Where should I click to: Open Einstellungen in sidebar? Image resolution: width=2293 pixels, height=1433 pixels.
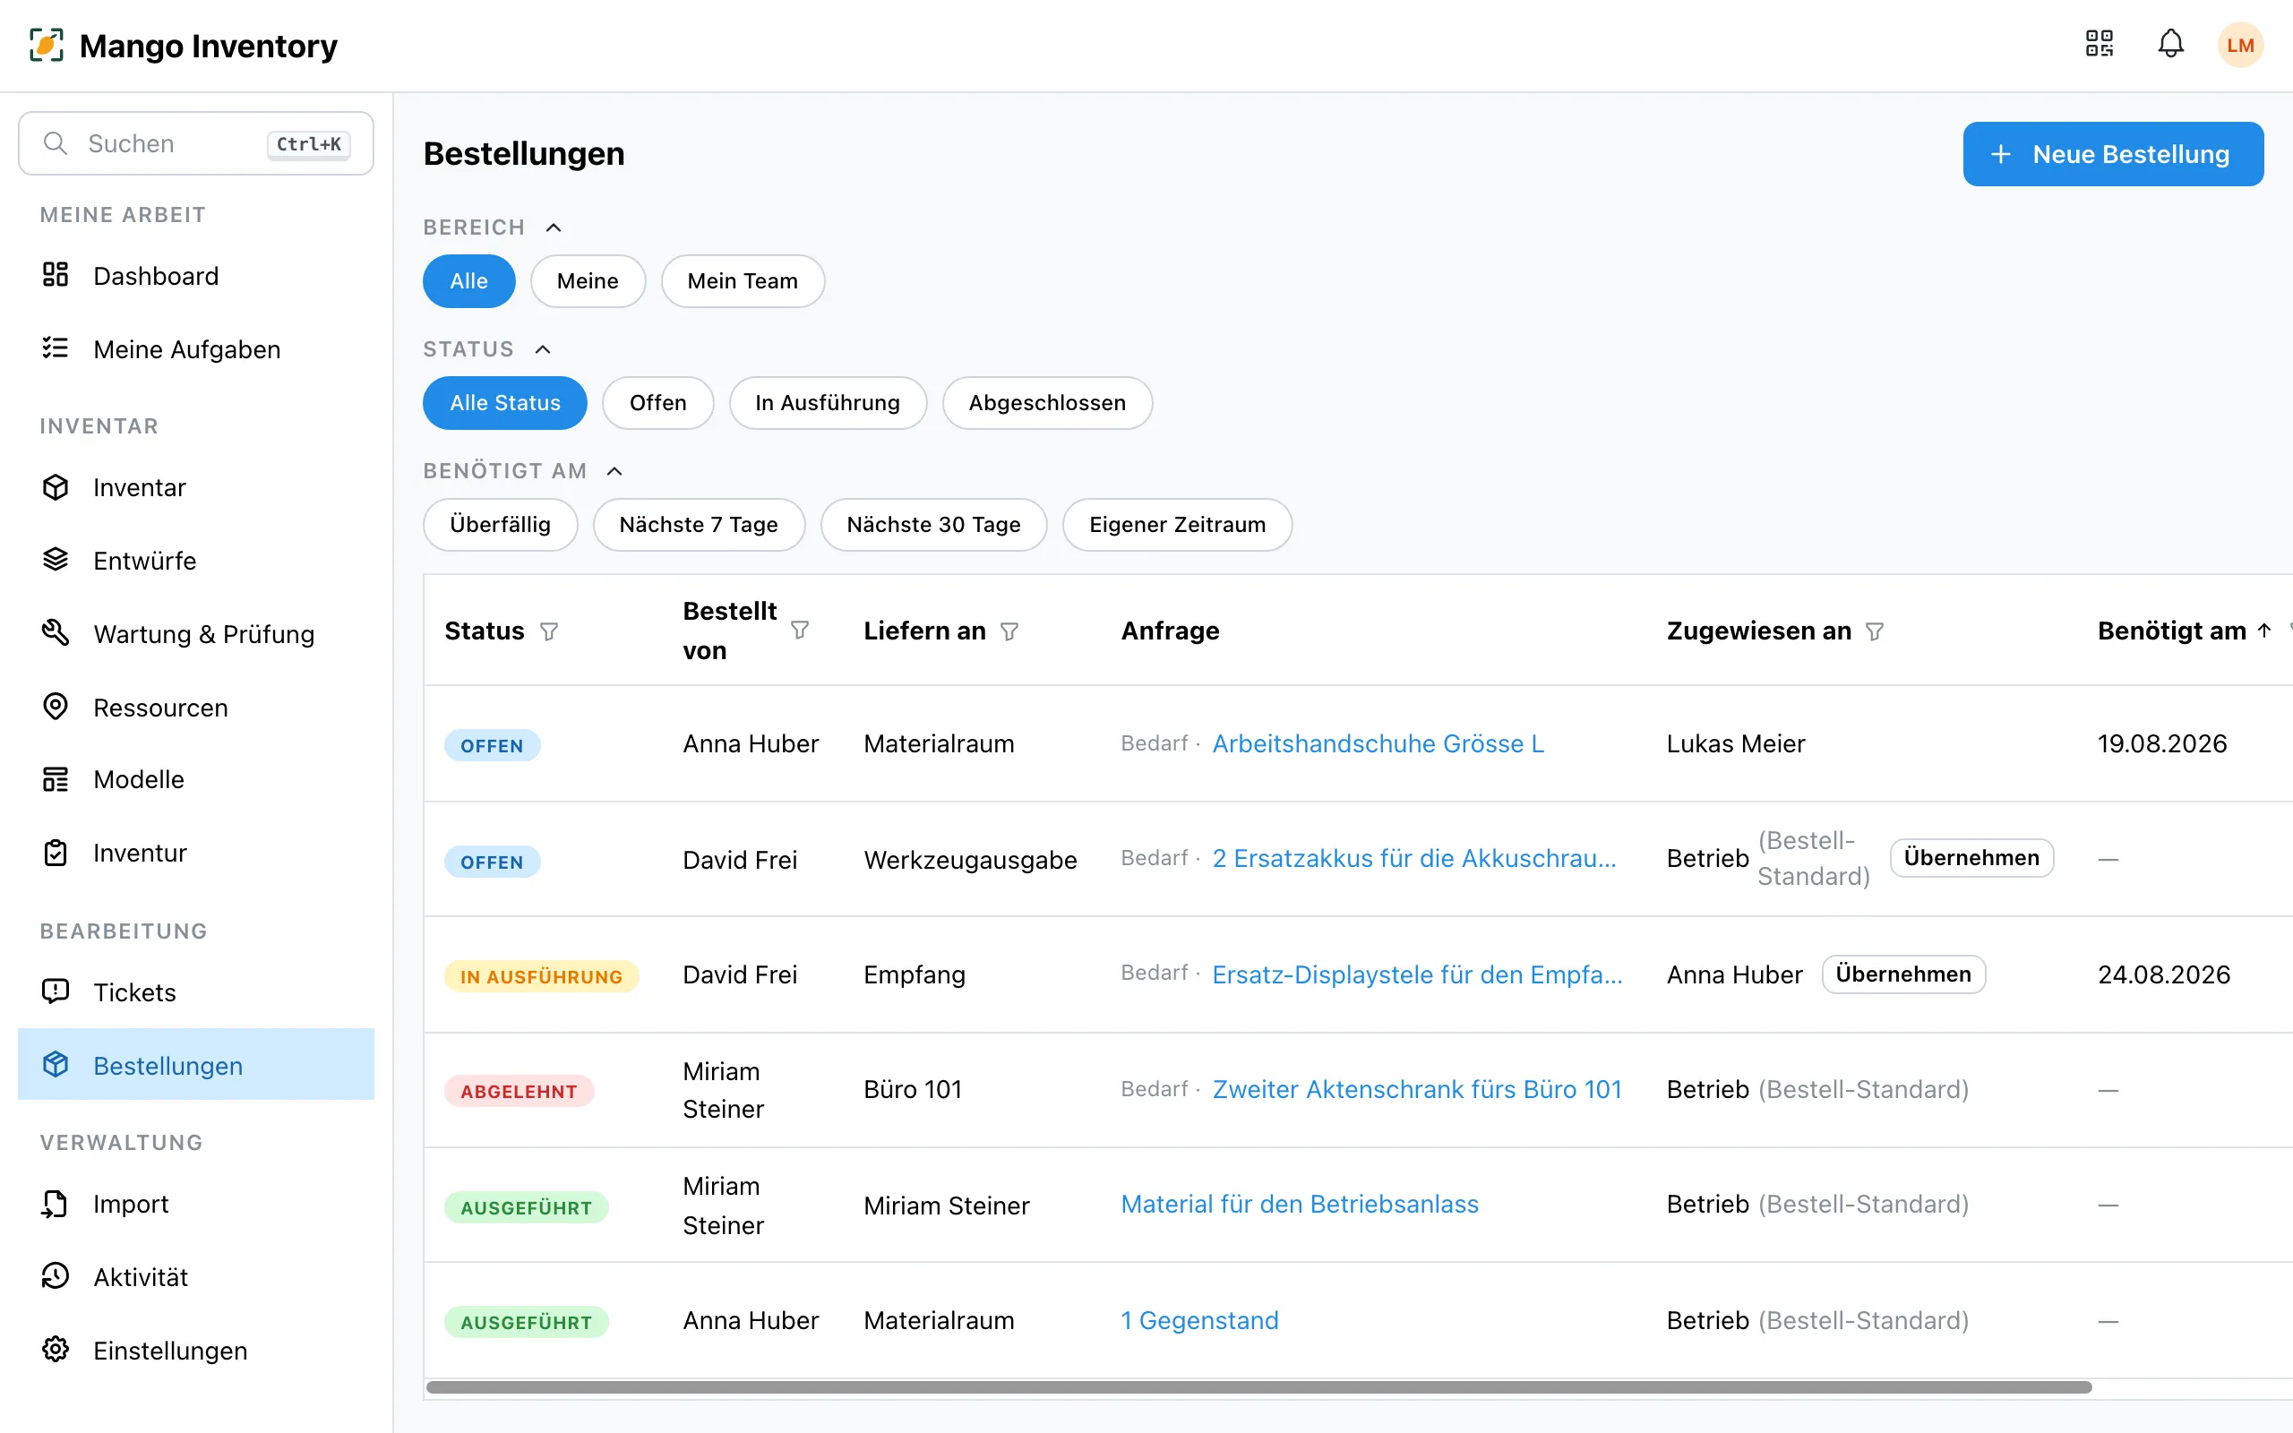click(x=196, y=1350)
